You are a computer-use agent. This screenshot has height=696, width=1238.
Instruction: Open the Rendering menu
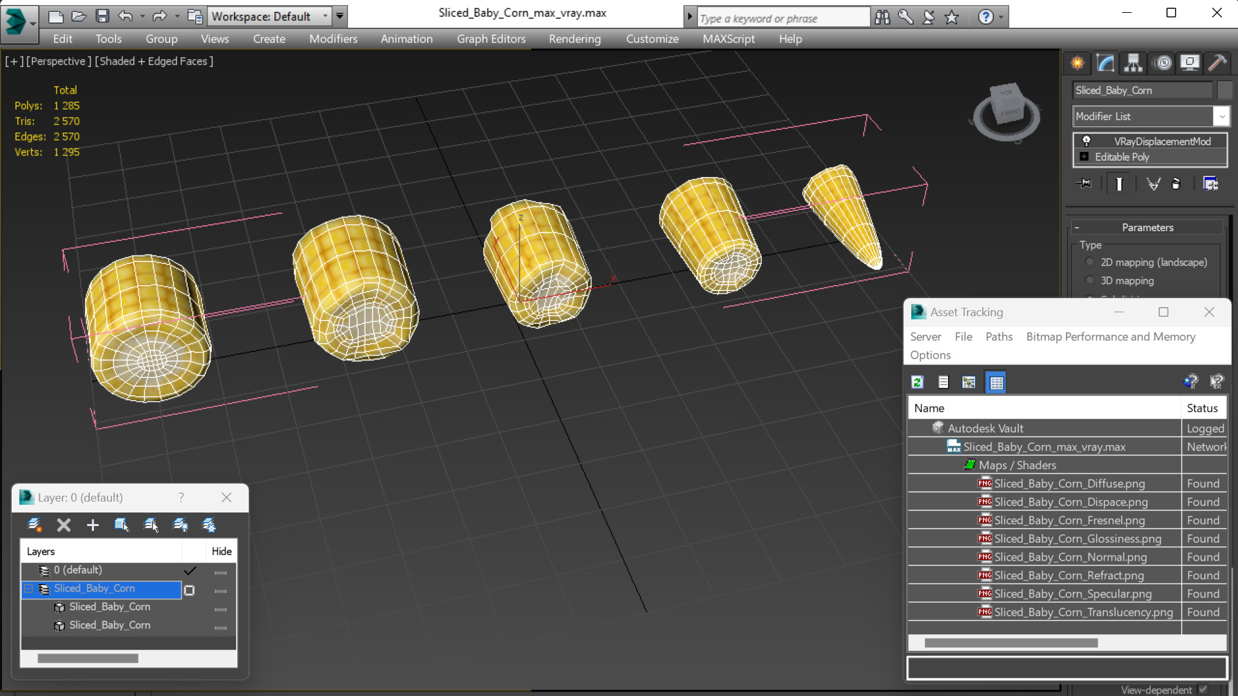574,39
